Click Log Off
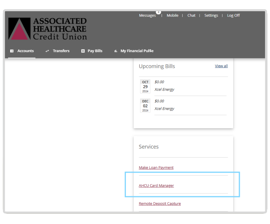270x224 pixels. tap(233, 15)
